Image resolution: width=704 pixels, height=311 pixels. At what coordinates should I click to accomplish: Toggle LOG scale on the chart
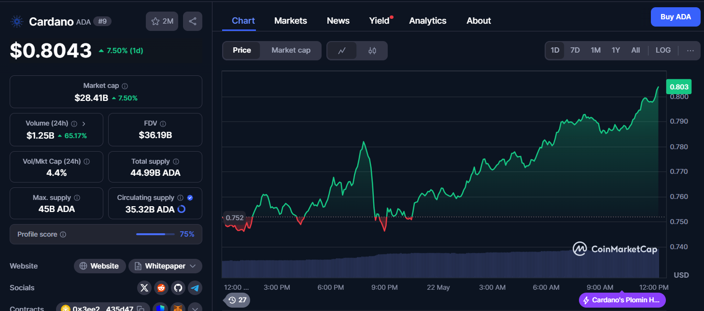tap(663, 50)
